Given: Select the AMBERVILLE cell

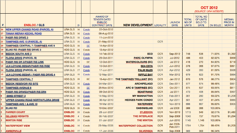Looking at the screenshot, I should [x=14, y=131].
